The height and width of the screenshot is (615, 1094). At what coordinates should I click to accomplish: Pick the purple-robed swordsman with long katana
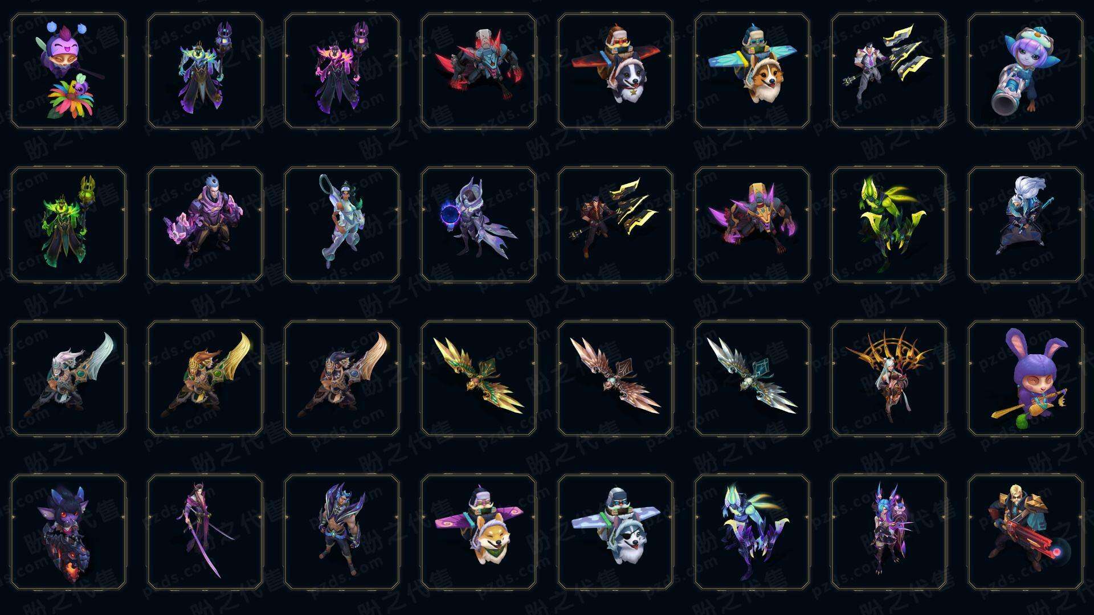click(x=205, y=532)
